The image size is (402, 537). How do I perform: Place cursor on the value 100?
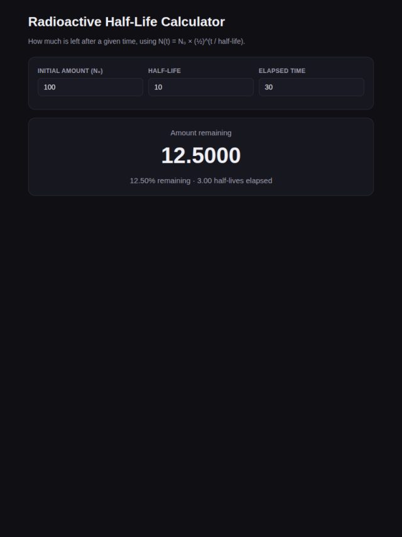click(50, 87)
